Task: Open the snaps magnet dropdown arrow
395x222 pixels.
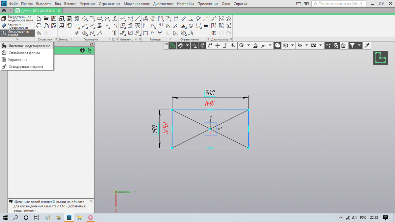Action: [x=187, y=45]
